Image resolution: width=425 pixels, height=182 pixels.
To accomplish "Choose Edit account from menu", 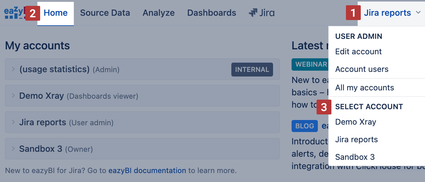I will click(358, 52).
